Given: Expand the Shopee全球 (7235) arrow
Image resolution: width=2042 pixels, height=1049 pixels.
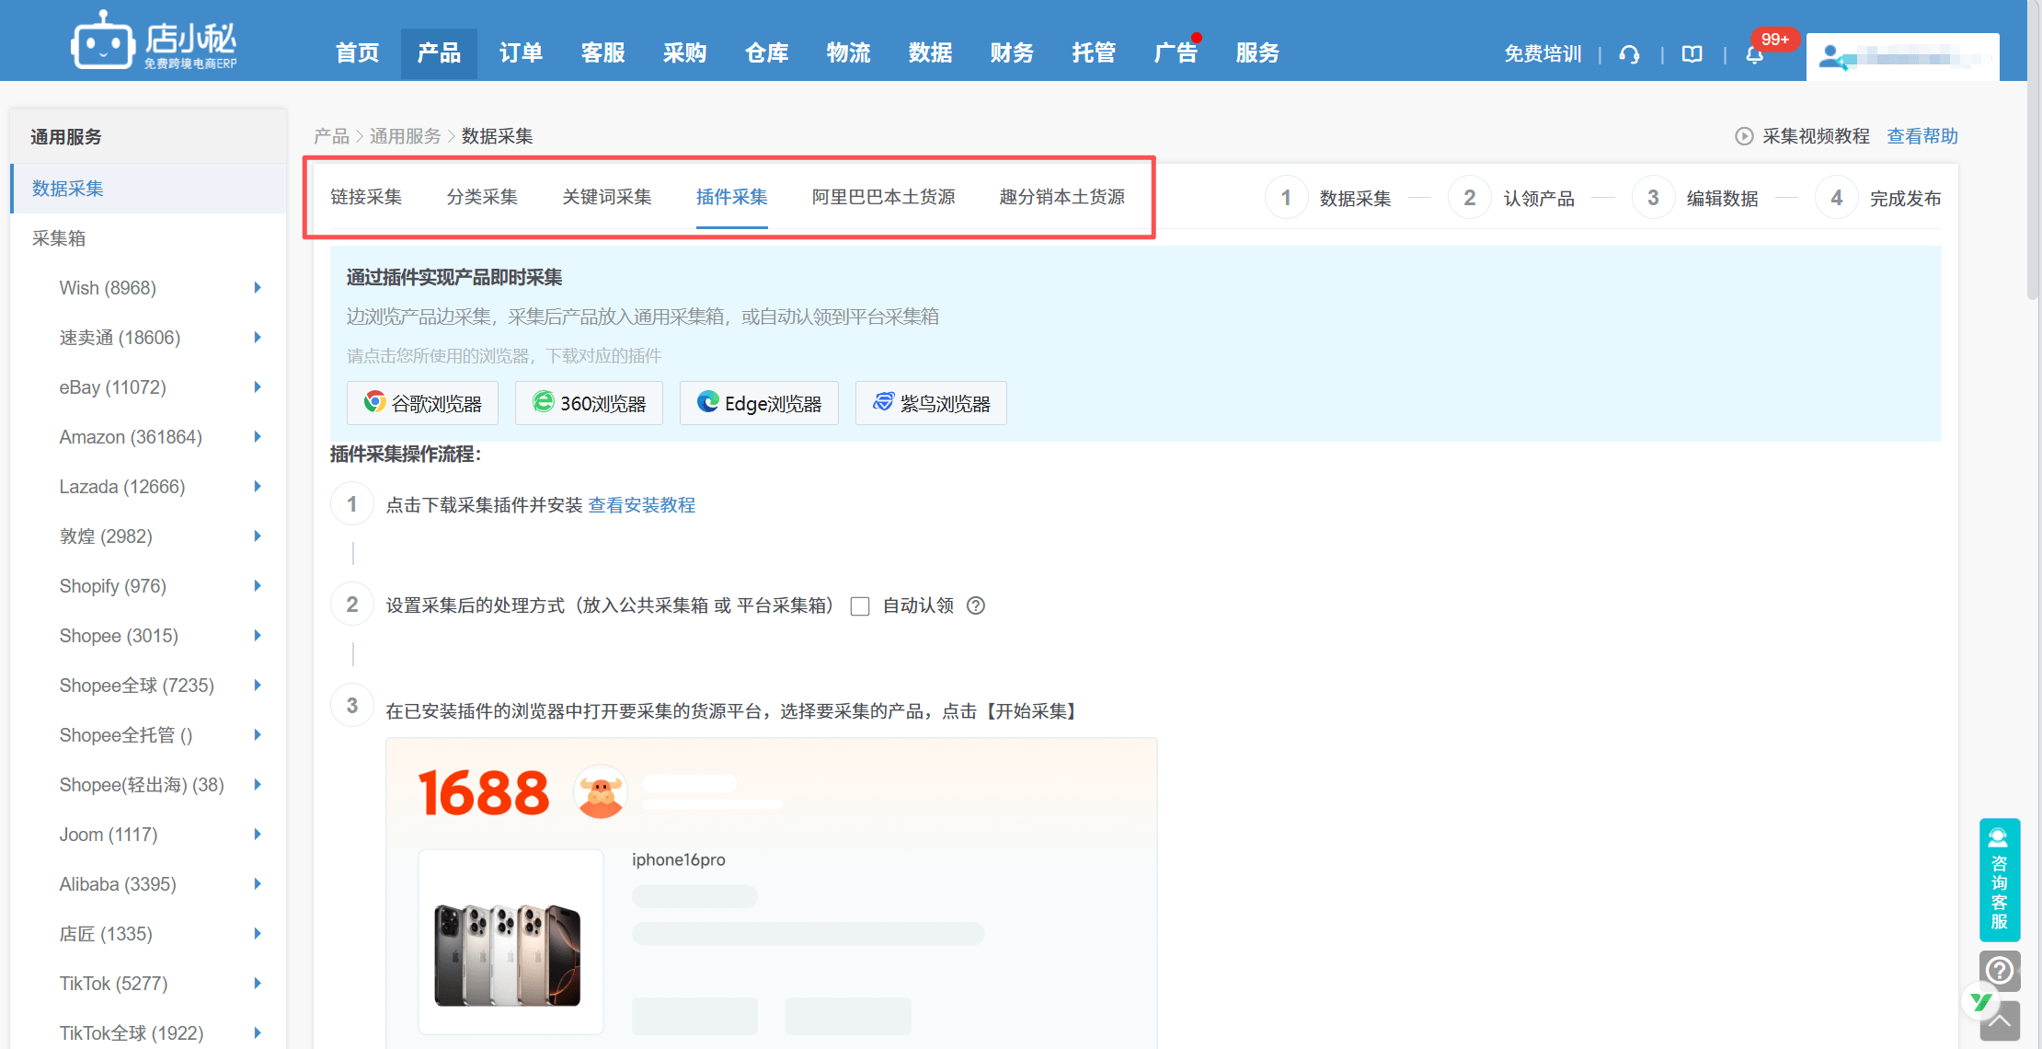Looking at the screenshot, I should (x=258, y=686).
